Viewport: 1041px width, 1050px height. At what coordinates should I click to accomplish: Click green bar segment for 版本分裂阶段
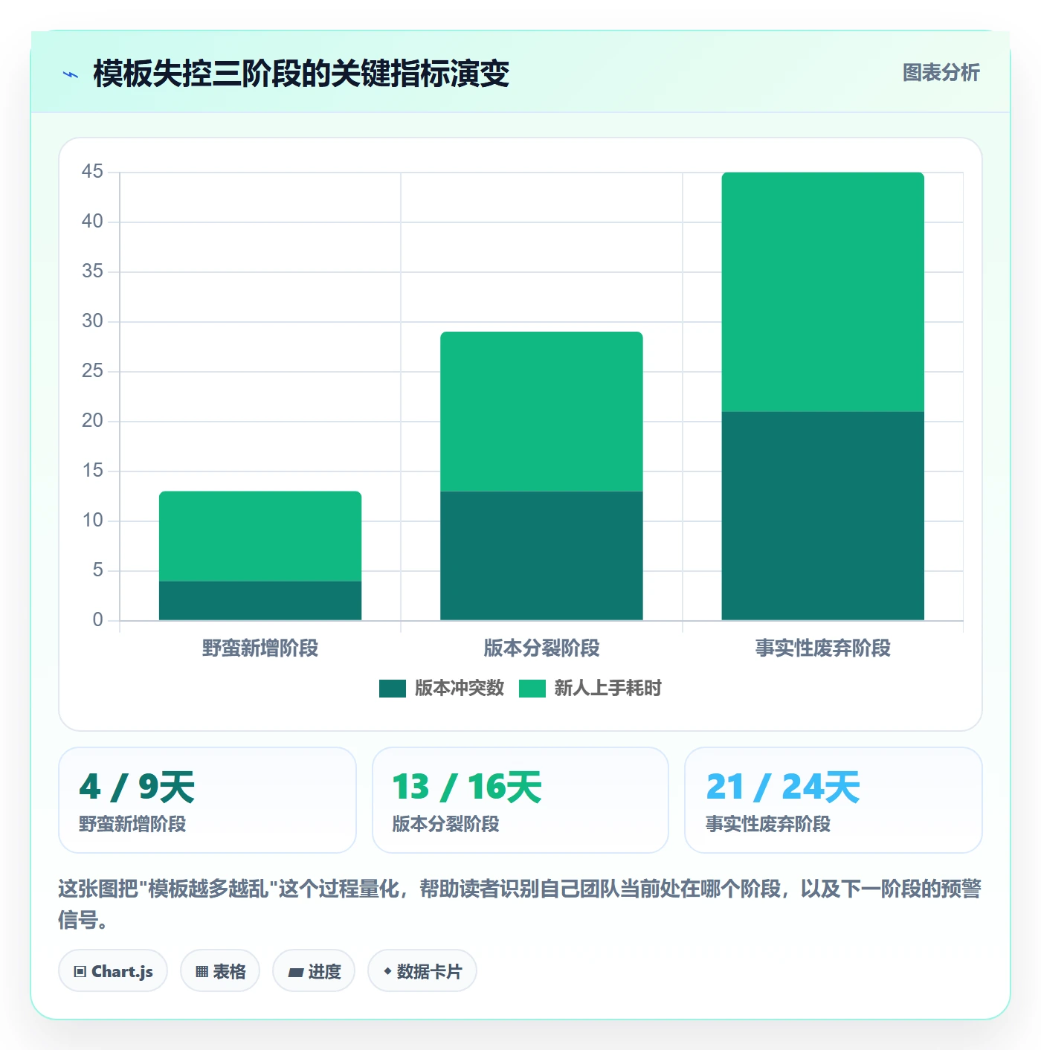(541, 411)
